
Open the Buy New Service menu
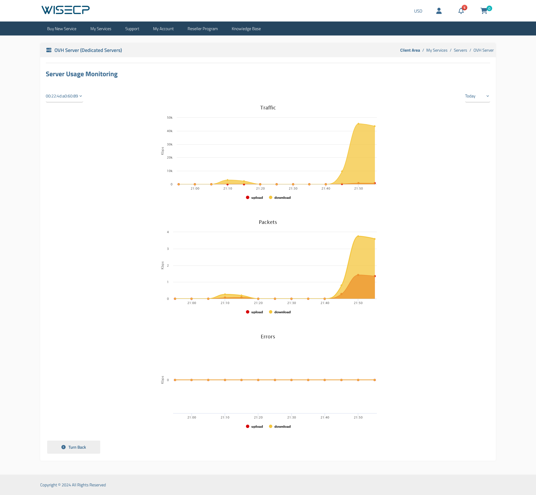point(62,29)
